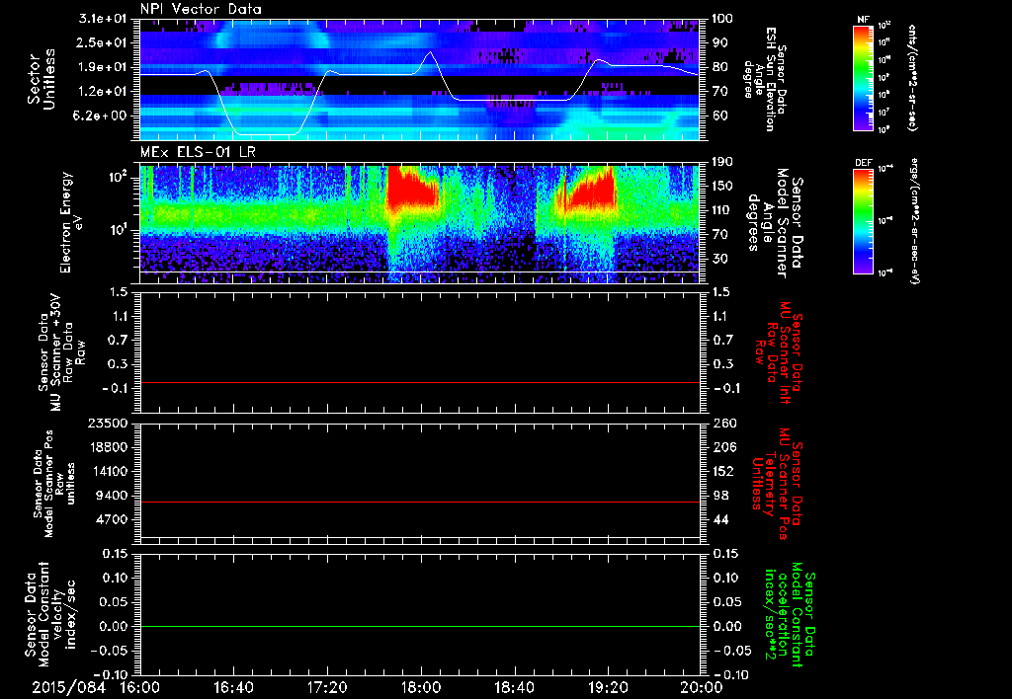Click the cnts/(cm**2-sr-sec) units label
Screen dimensions: 1012x699
912,77
